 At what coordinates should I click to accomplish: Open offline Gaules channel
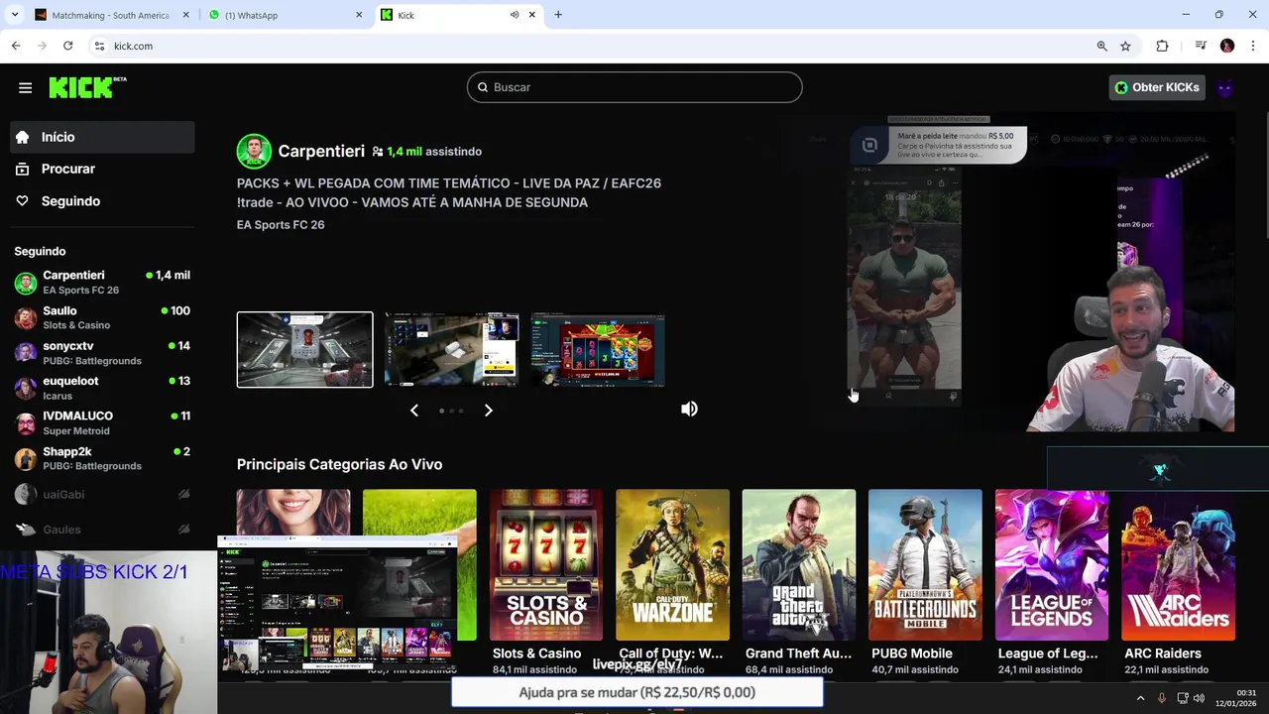102,530
